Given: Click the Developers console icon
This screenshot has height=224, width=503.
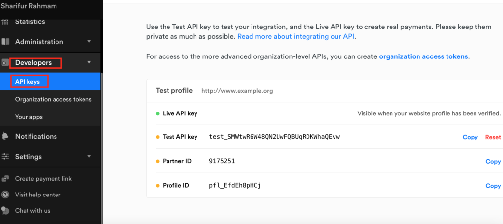Looking at the screenshot, I should 5,62.
